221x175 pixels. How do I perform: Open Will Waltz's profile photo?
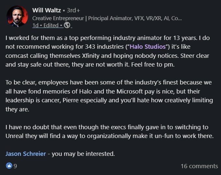pyautogui.click(x=17, y=16)
